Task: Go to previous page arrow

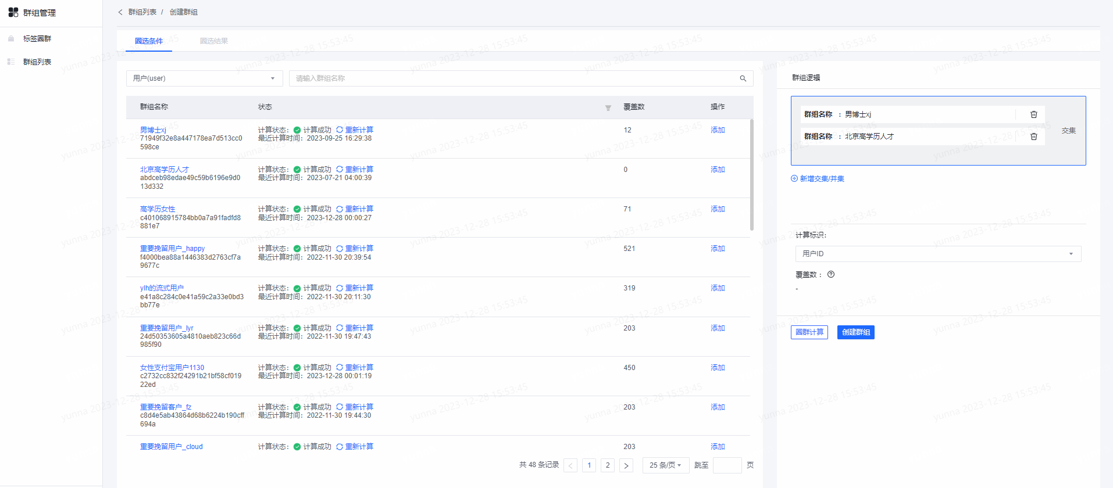Action: [x=570, y=465]
